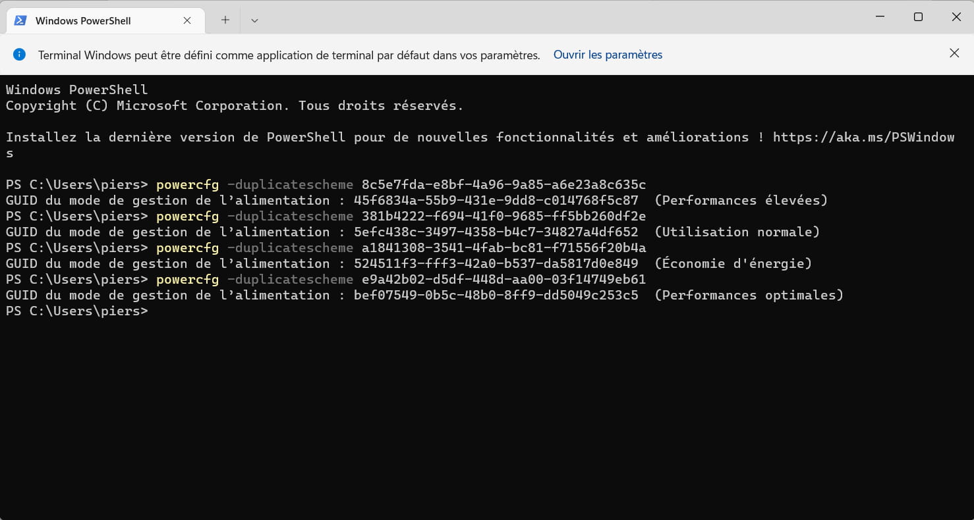Click '(Utilisation normale)' text
974x520 pixels.
[737, 232]
